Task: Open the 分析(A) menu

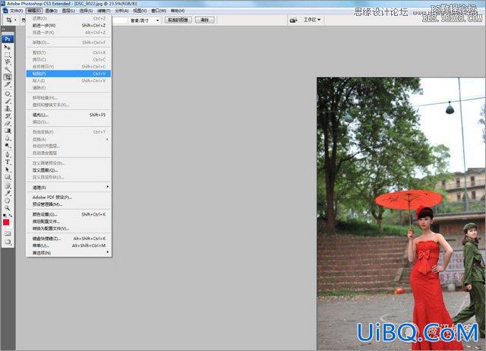Action: (121, 11)
